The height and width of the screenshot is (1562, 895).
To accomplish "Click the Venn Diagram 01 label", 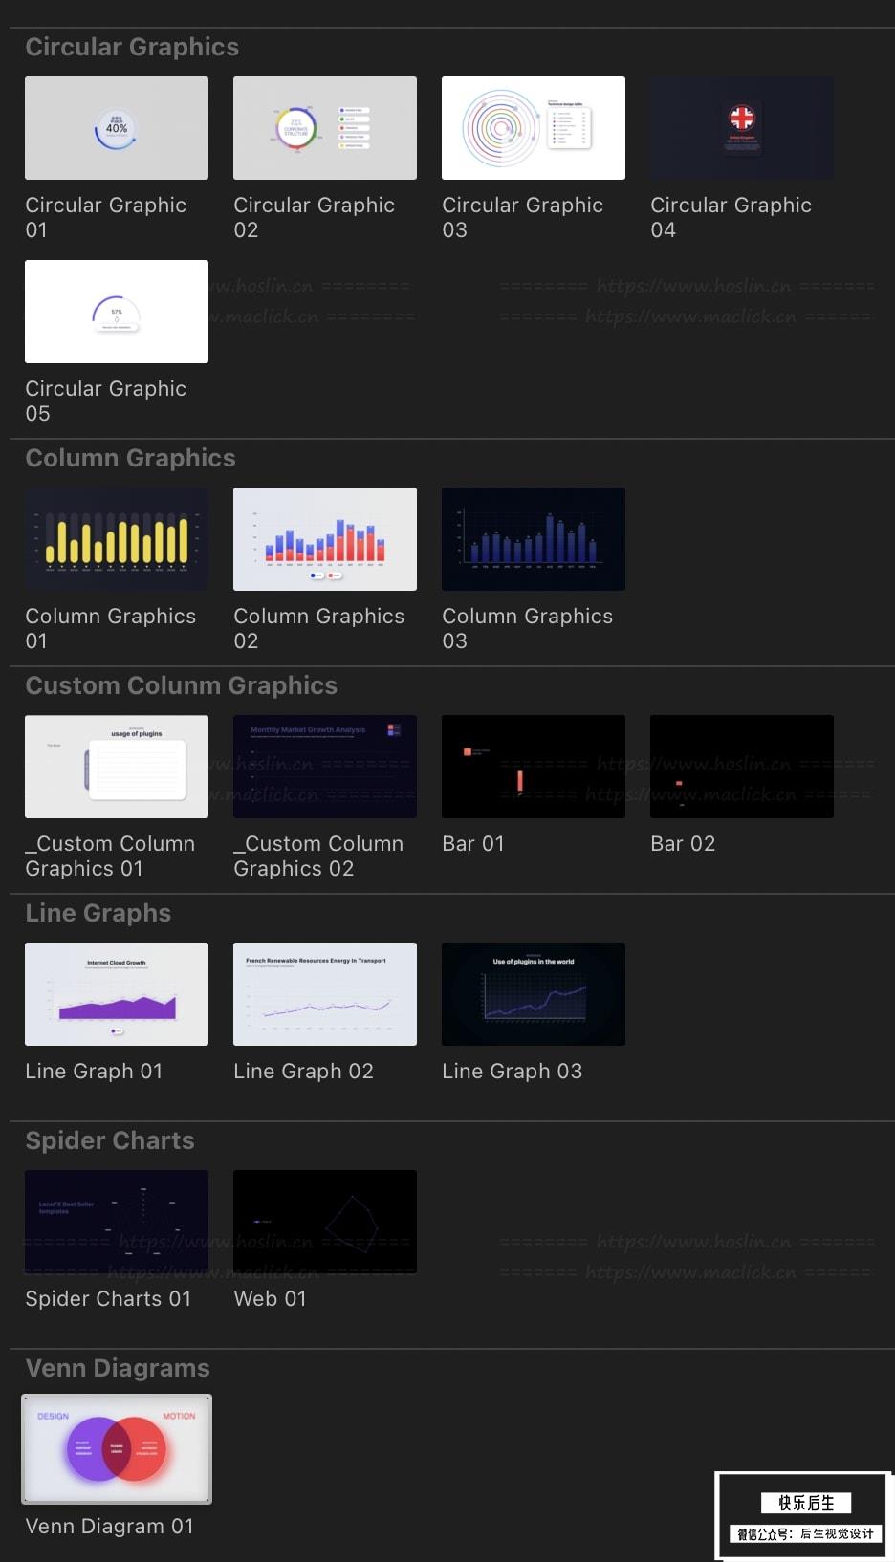I will tap(110, 1526).
